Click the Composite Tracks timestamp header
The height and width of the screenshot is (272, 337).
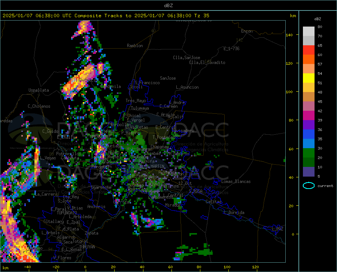106,16
